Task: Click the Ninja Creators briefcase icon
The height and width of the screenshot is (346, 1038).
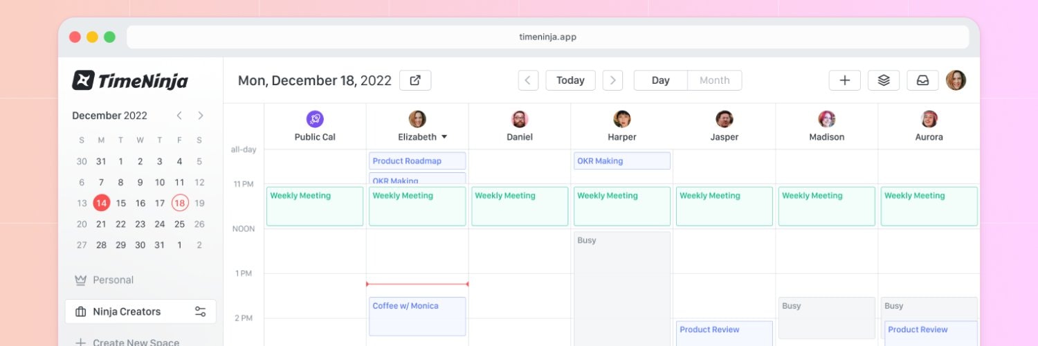Action: tap(81, 311)
